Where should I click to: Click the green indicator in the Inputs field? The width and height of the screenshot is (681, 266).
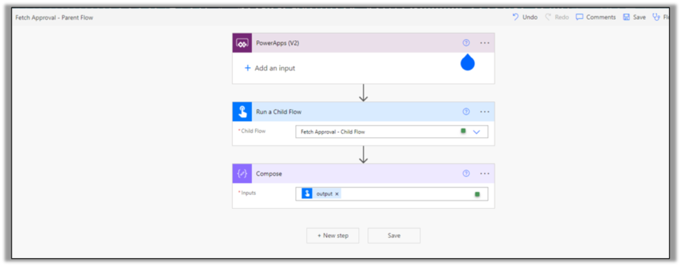tap(477, 194)
